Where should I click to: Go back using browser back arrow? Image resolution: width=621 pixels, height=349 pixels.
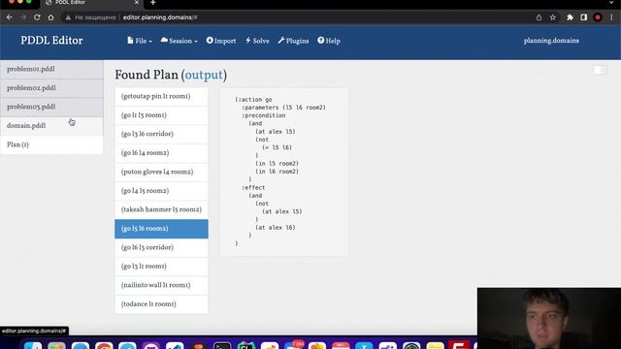[10, 17]
